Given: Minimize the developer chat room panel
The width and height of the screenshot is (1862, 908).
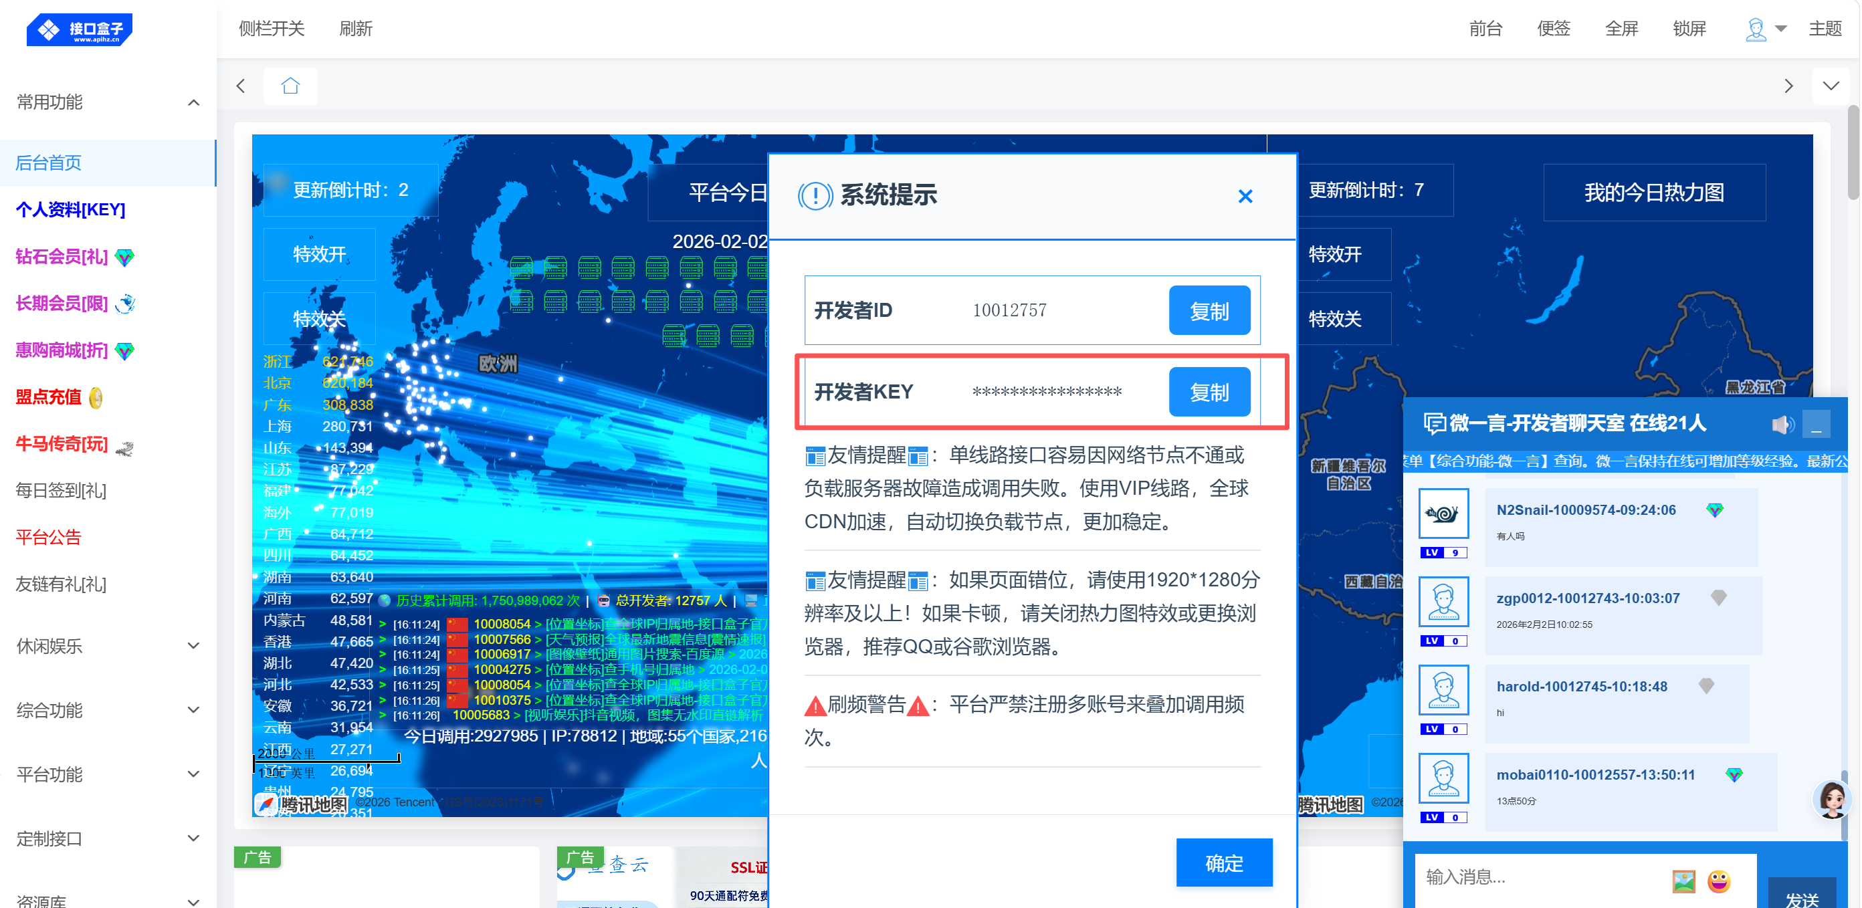Looking at the screenshot, I should pyautogui.click(x=1816, y=425).
